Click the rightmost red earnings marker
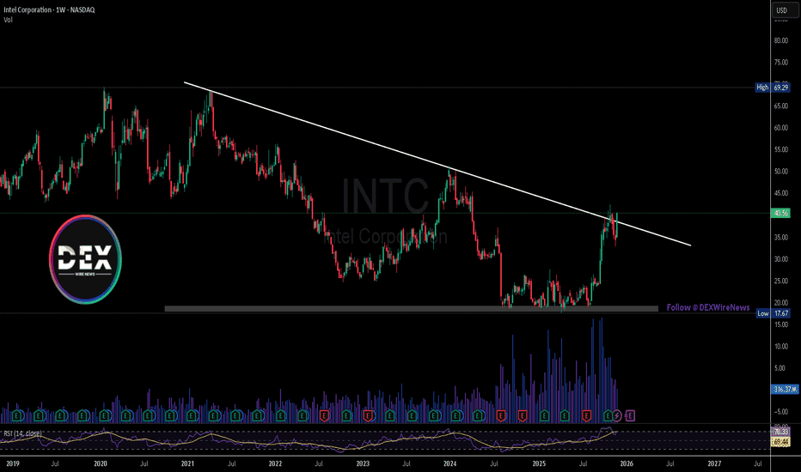Viewport: 801px width, 472px height. pos(588,415)
